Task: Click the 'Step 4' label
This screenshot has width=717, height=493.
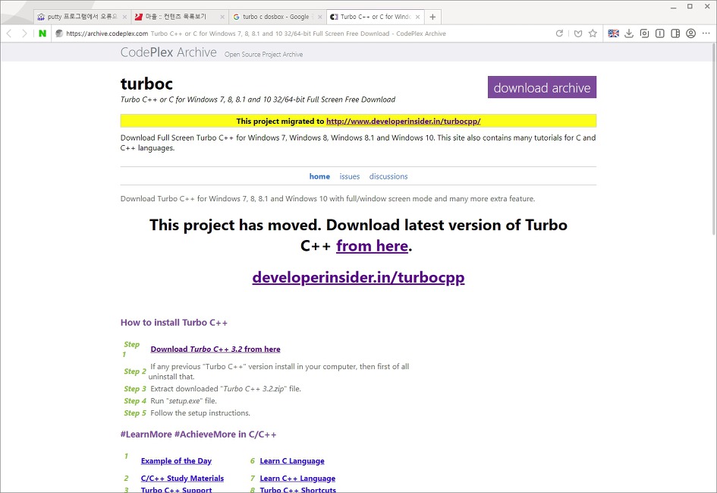Action: [135, 401]
